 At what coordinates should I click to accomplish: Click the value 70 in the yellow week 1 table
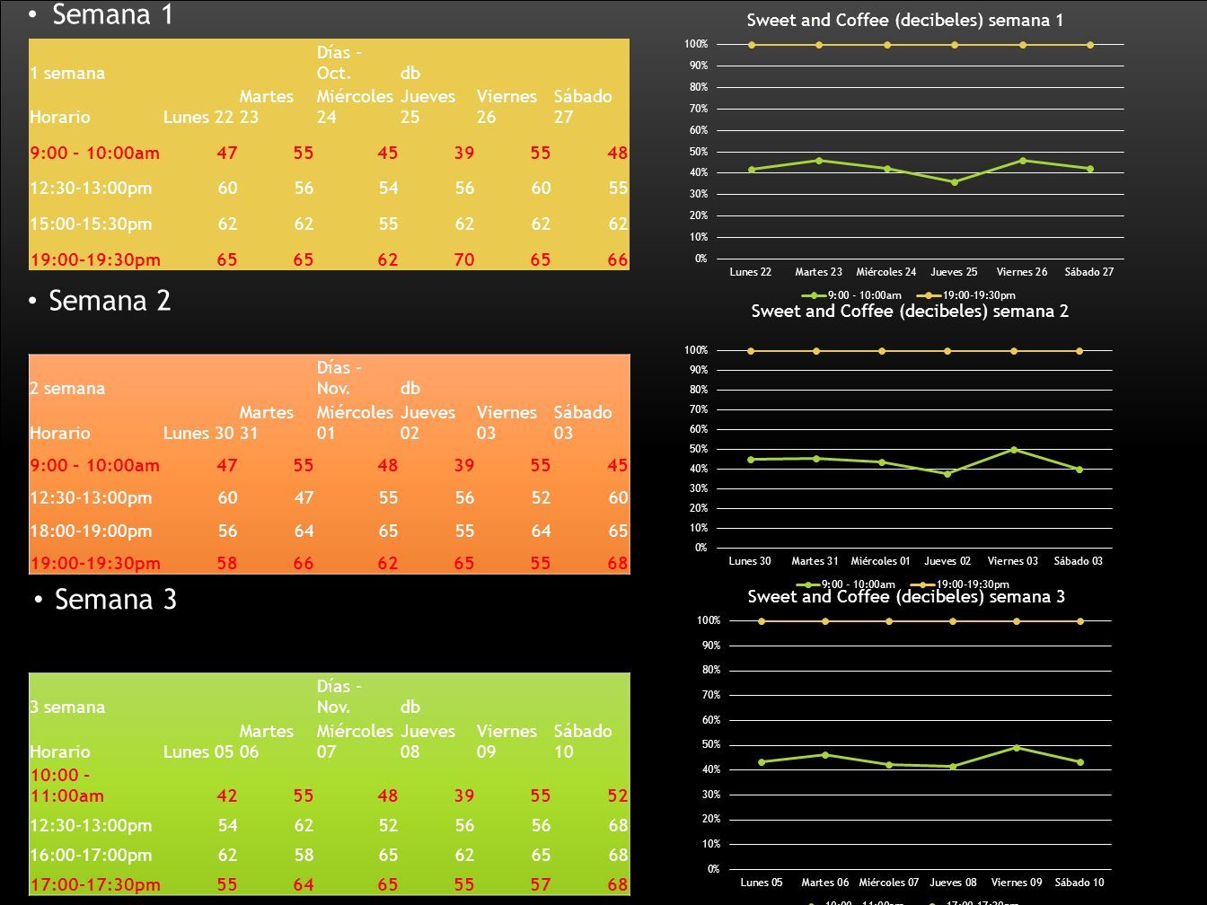[463, 259]
